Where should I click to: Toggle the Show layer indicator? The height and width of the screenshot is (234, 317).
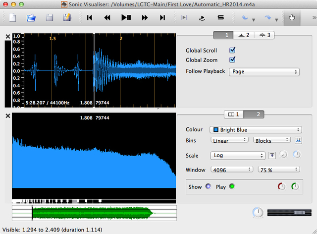(x=208, y=187)
